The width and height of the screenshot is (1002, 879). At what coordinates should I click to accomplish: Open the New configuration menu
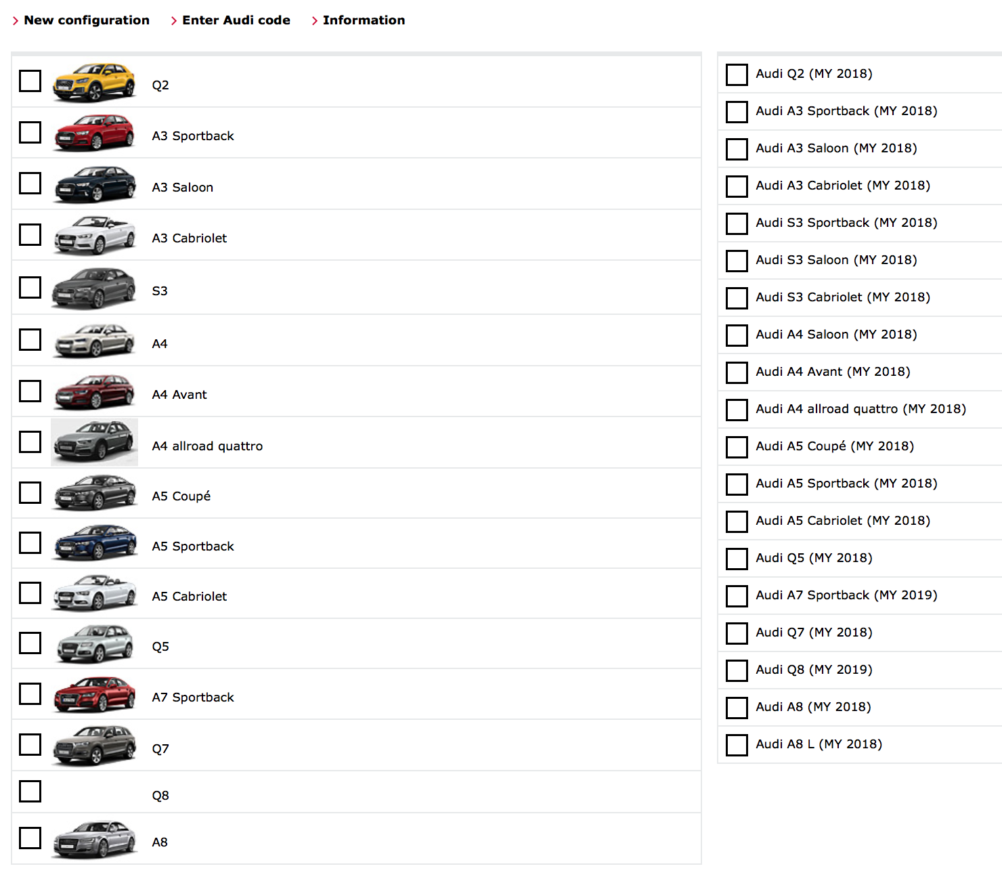point(86,20)
